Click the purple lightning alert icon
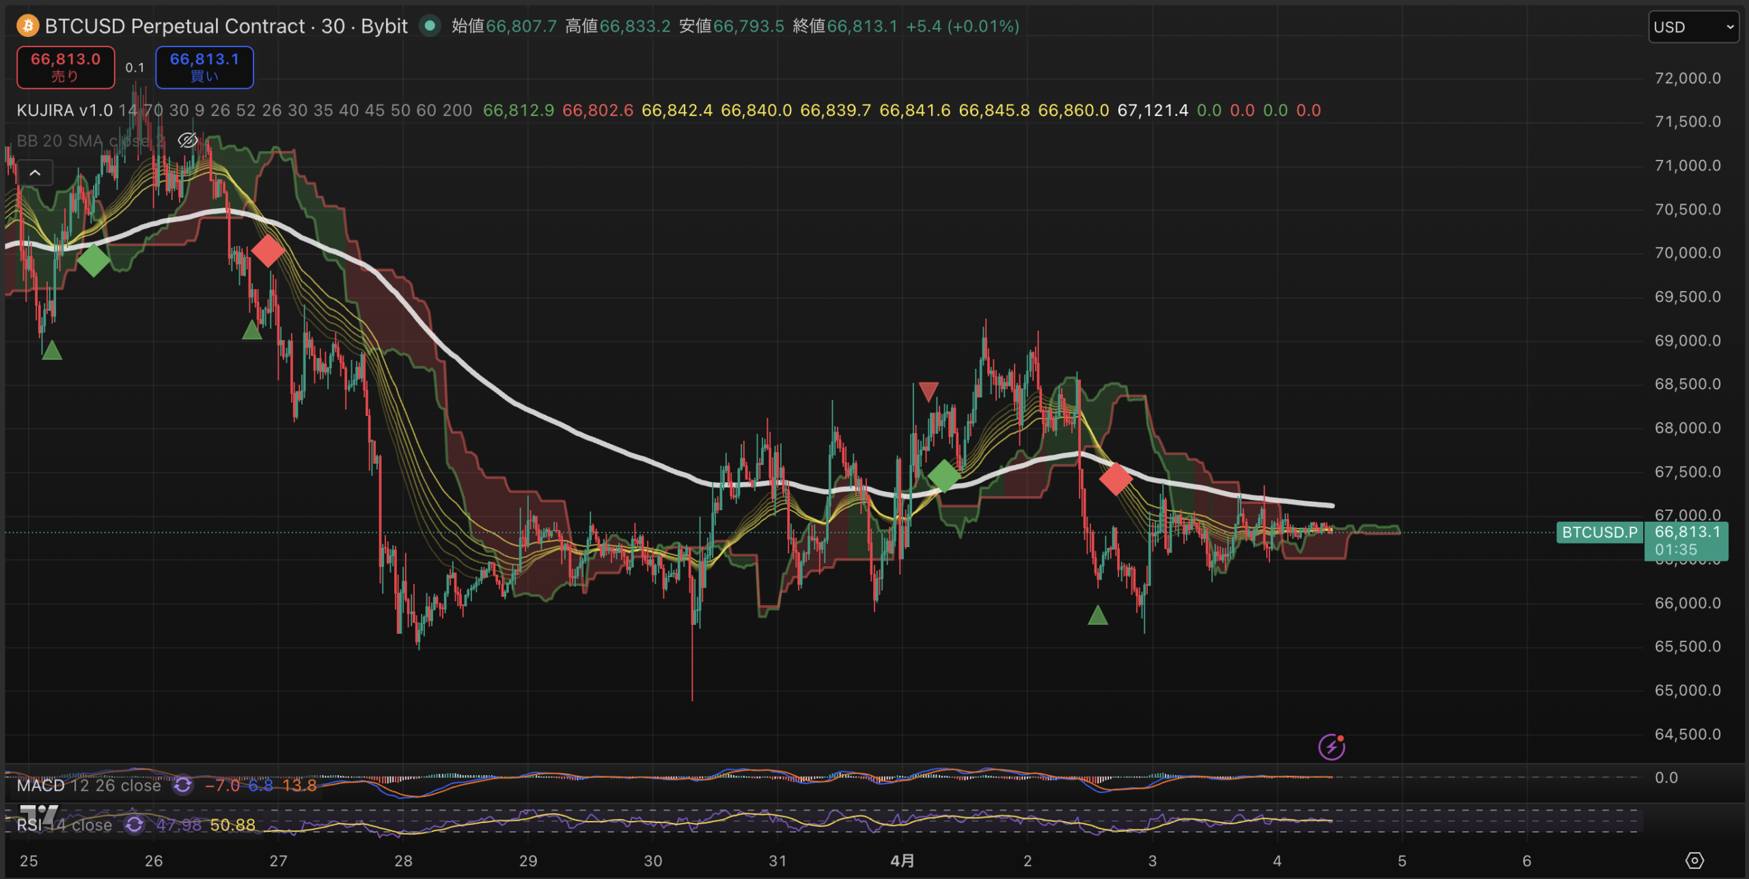The height and width of the screenshot is (879, 1749). (1331, 747)
